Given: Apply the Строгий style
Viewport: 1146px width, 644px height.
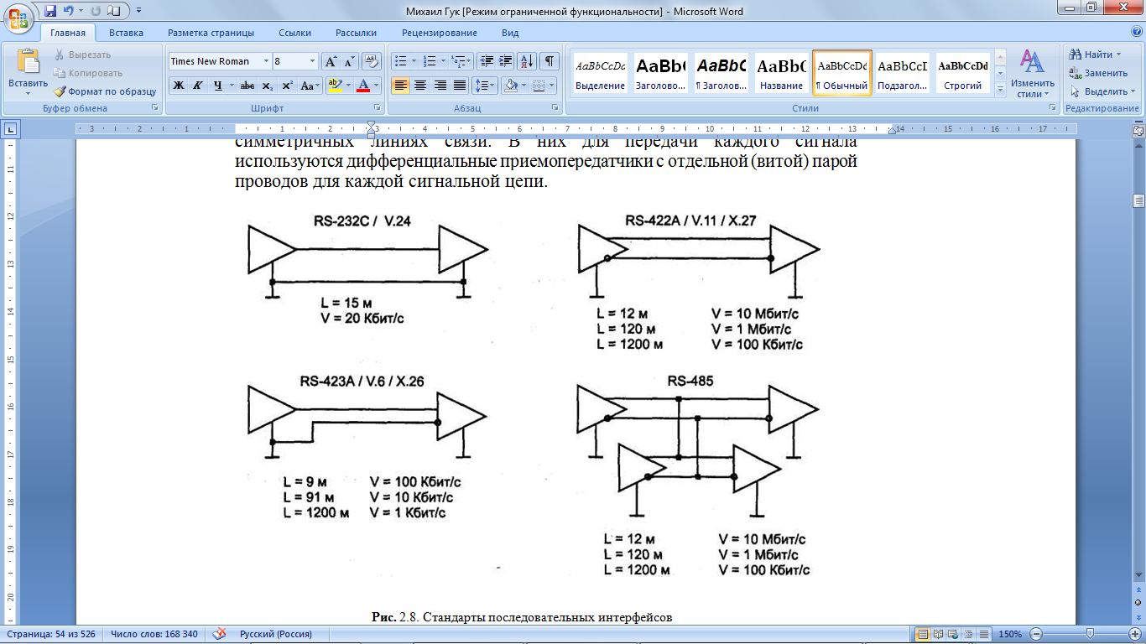Looking at the screenshot, I should click(962, 73).
